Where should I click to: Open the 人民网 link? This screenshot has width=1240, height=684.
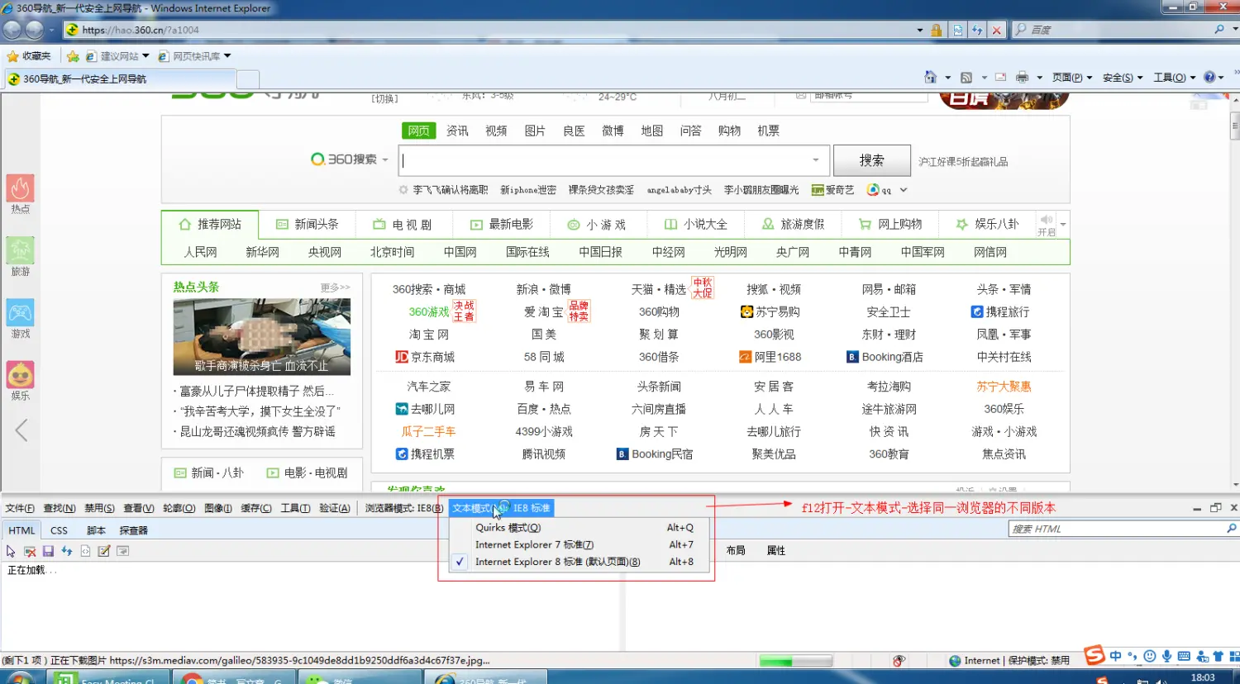click(x=200, y=252)
